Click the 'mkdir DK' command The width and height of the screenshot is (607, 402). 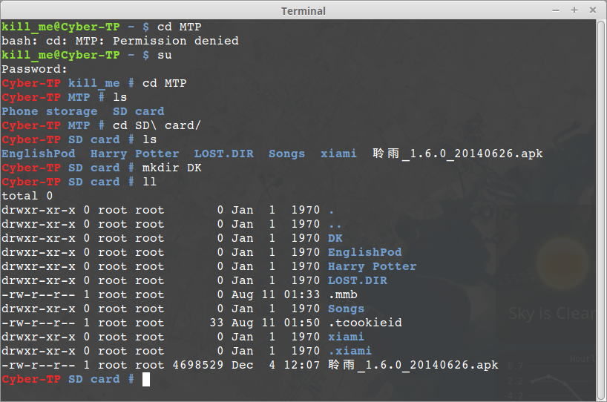pyautogui.click(x=172, y=168)
